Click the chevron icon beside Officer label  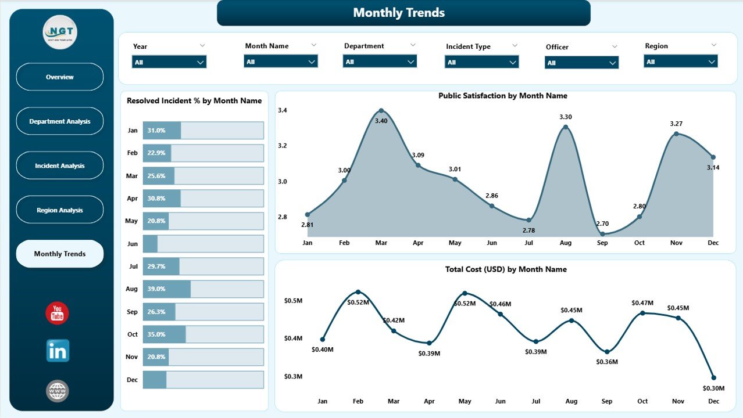[615, 46]
